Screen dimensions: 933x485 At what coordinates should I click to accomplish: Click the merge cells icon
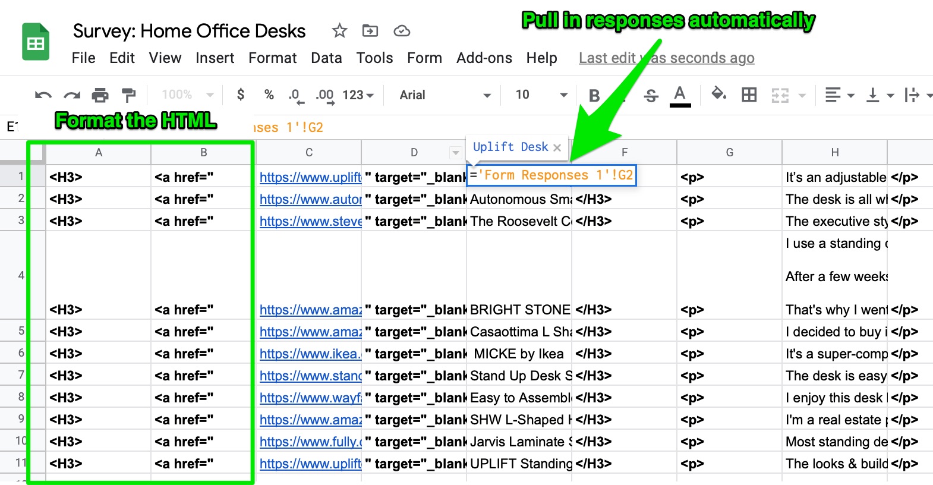coord(780,95)
